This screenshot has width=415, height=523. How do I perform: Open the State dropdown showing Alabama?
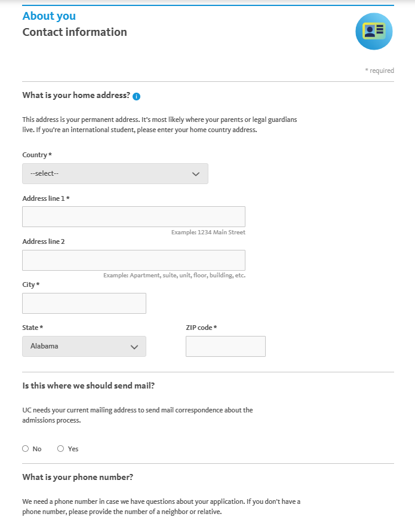(x=84, y=346)
